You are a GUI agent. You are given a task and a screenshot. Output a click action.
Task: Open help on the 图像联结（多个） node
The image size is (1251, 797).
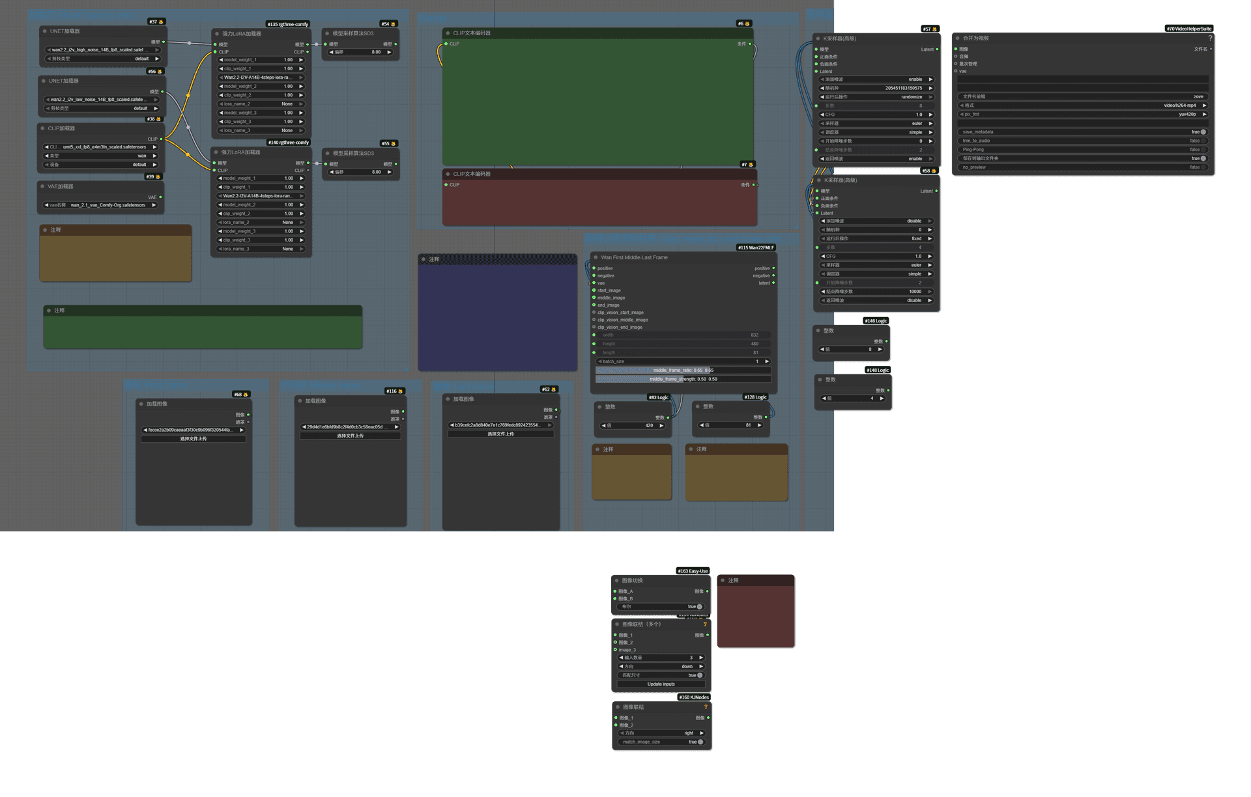click(705, 624)
